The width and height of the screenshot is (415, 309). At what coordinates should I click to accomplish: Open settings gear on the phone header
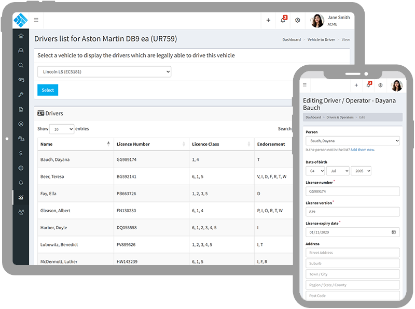pyautogui.click(x=380, y=85)
